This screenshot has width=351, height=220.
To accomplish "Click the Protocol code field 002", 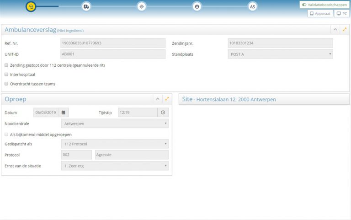I will pyautogui.click(x=77, y=155).
